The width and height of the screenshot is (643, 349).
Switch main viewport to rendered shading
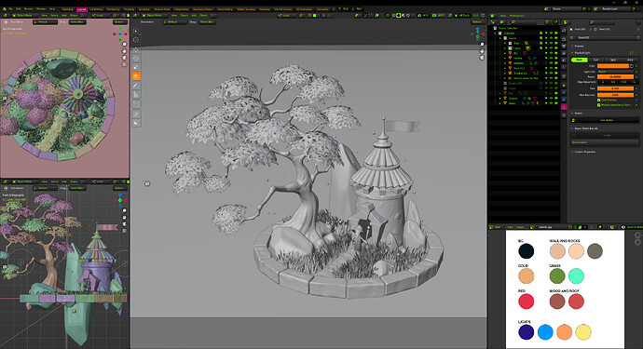(408, 16)
